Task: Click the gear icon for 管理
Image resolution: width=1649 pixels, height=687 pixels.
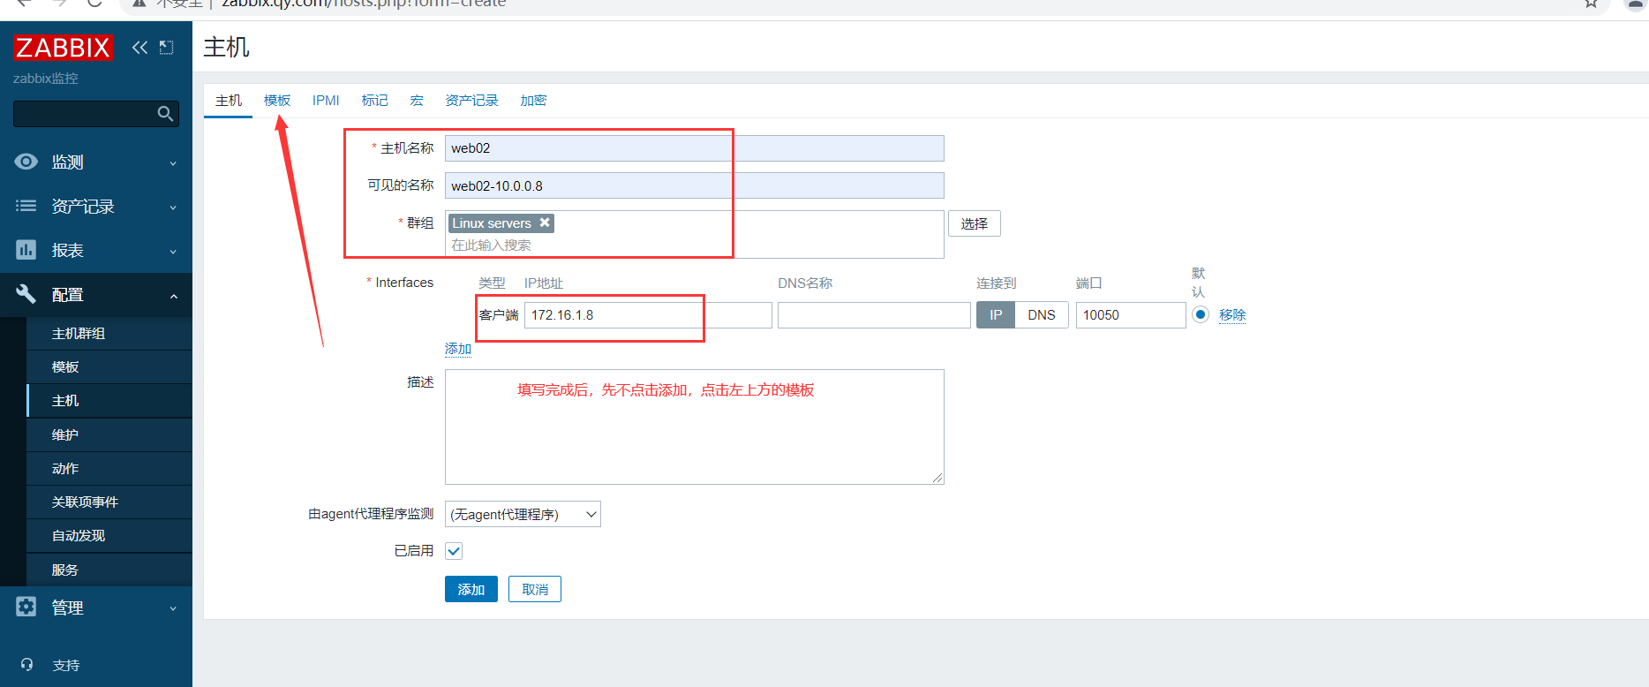Action: (26, 607)
